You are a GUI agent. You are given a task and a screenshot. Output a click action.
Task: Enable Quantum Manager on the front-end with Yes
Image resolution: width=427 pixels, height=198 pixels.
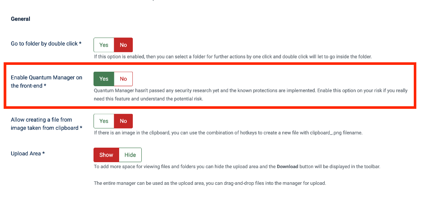pyautogui.click(x=104, y=79)
